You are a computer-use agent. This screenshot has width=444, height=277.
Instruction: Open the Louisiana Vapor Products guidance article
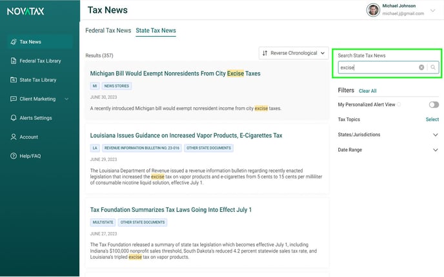[186, 135]
